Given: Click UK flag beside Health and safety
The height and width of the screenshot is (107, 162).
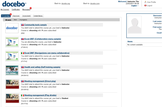Looking at the screenshot, I should (22, 67).
